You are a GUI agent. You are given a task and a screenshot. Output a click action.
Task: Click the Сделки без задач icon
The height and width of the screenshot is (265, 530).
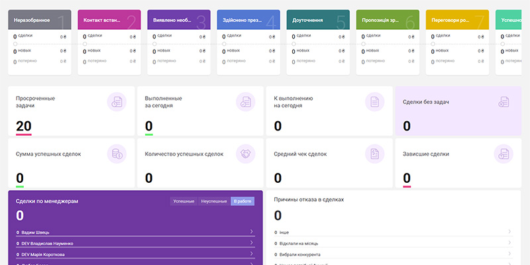click(x=503, y=102)
